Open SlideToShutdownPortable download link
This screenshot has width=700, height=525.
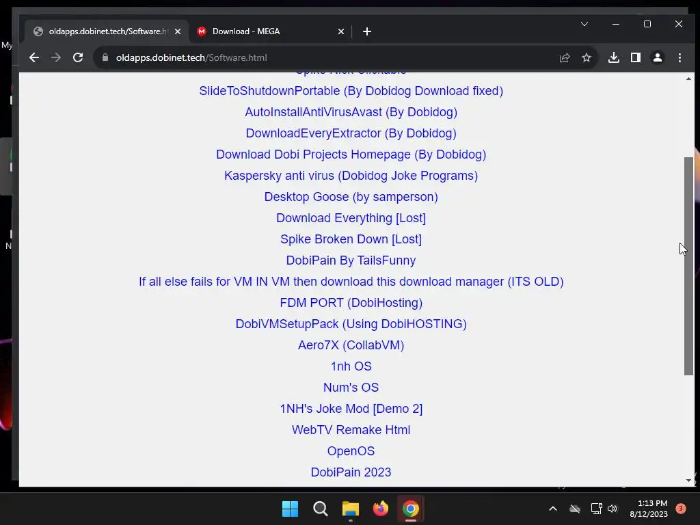pos(351,91)
